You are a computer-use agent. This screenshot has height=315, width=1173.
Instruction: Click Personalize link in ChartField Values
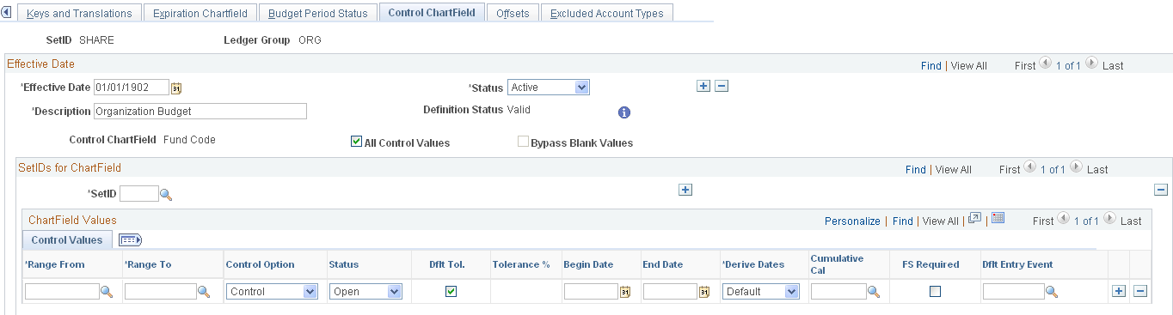[x=852, y=221]
